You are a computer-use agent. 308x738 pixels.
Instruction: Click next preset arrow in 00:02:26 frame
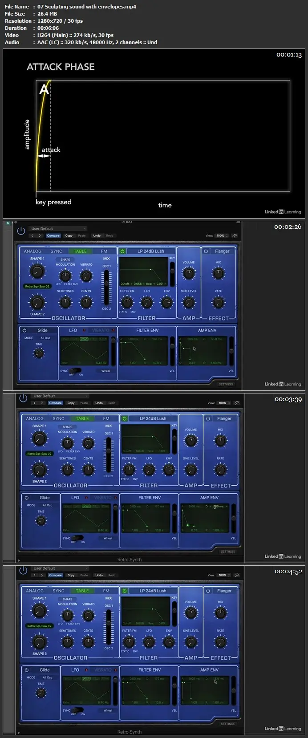(40, 235)
